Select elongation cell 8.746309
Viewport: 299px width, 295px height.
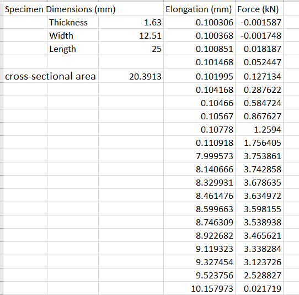click(x=200, y=222)
